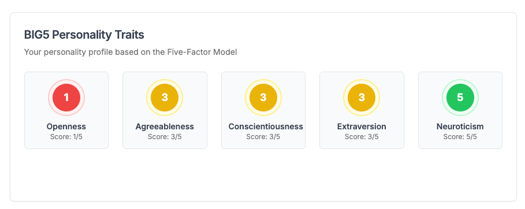Open the Extraversion trait card
The image size is (525, 209).
click(x=362, y=110)
